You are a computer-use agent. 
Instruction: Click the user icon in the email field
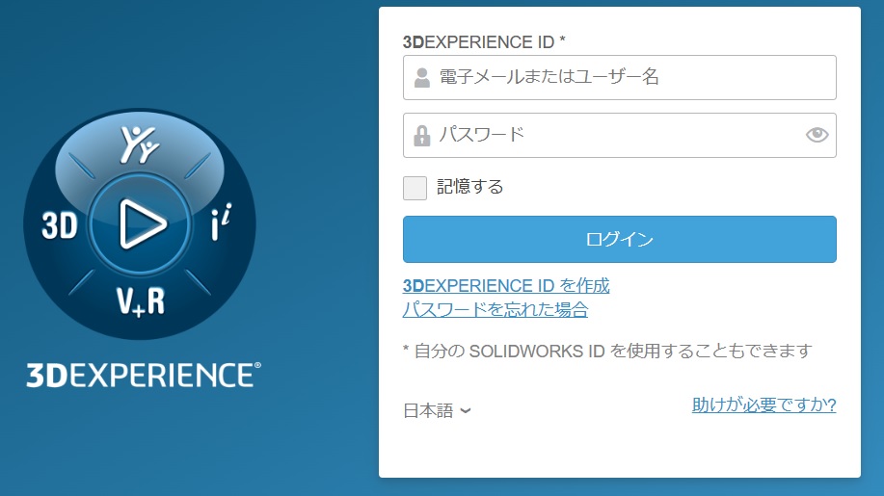421,78
